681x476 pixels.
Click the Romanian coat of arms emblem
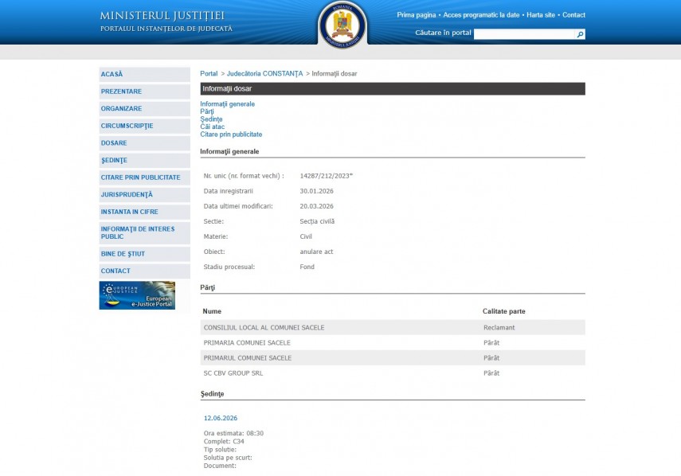point(342,24)
